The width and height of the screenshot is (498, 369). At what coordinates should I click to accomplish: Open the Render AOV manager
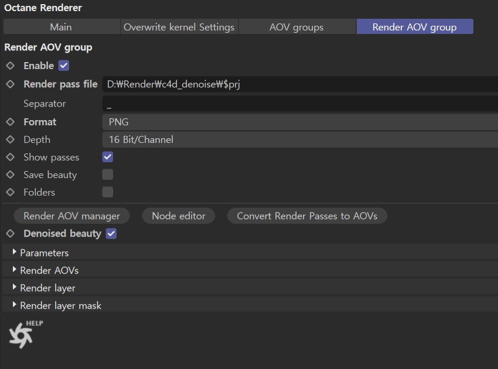pyautogui.click(x=72, y=216)
